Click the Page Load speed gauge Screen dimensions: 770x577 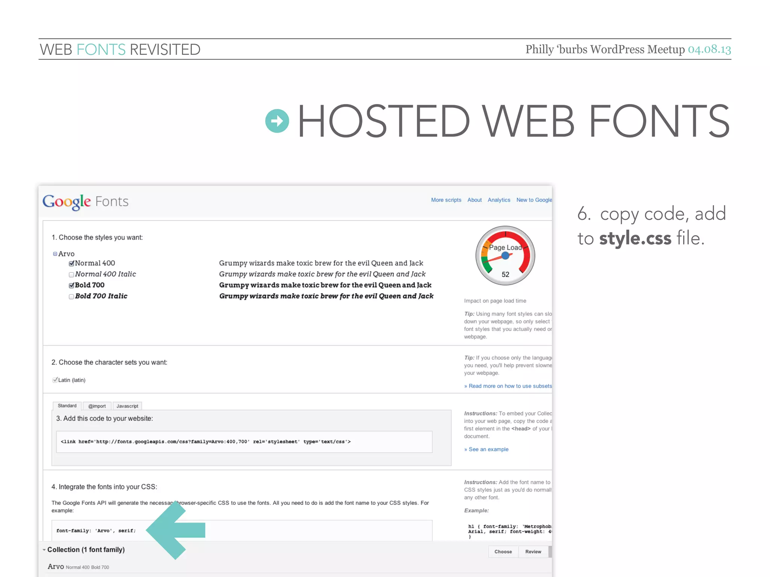tap(505, 255)
